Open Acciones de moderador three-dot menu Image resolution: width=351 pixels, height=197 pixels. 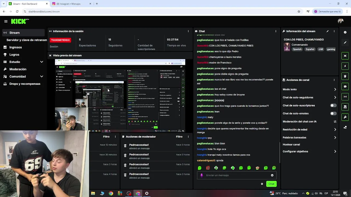coord(188,137)
